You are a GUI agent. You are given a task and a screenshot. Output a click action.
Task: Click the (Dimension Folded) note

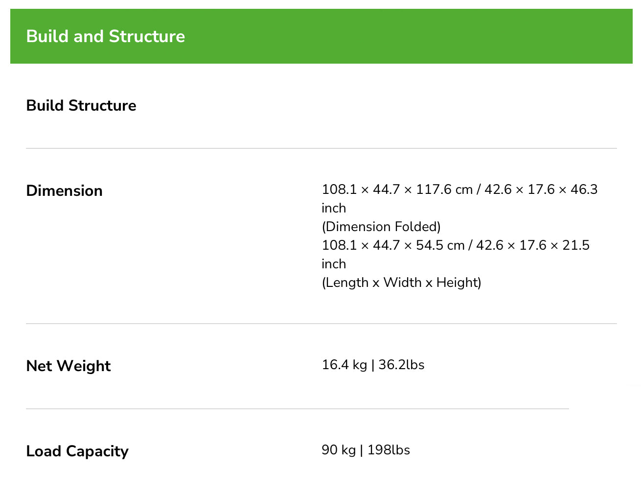click(381, 227)
